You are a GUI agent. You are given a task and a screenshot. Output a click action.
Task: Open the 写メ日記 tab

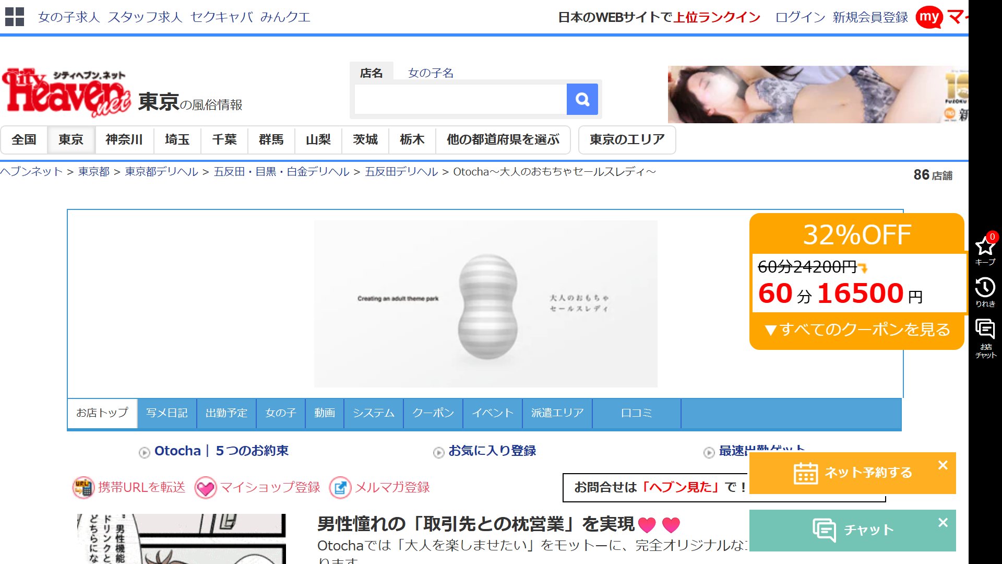click(167, 413)
